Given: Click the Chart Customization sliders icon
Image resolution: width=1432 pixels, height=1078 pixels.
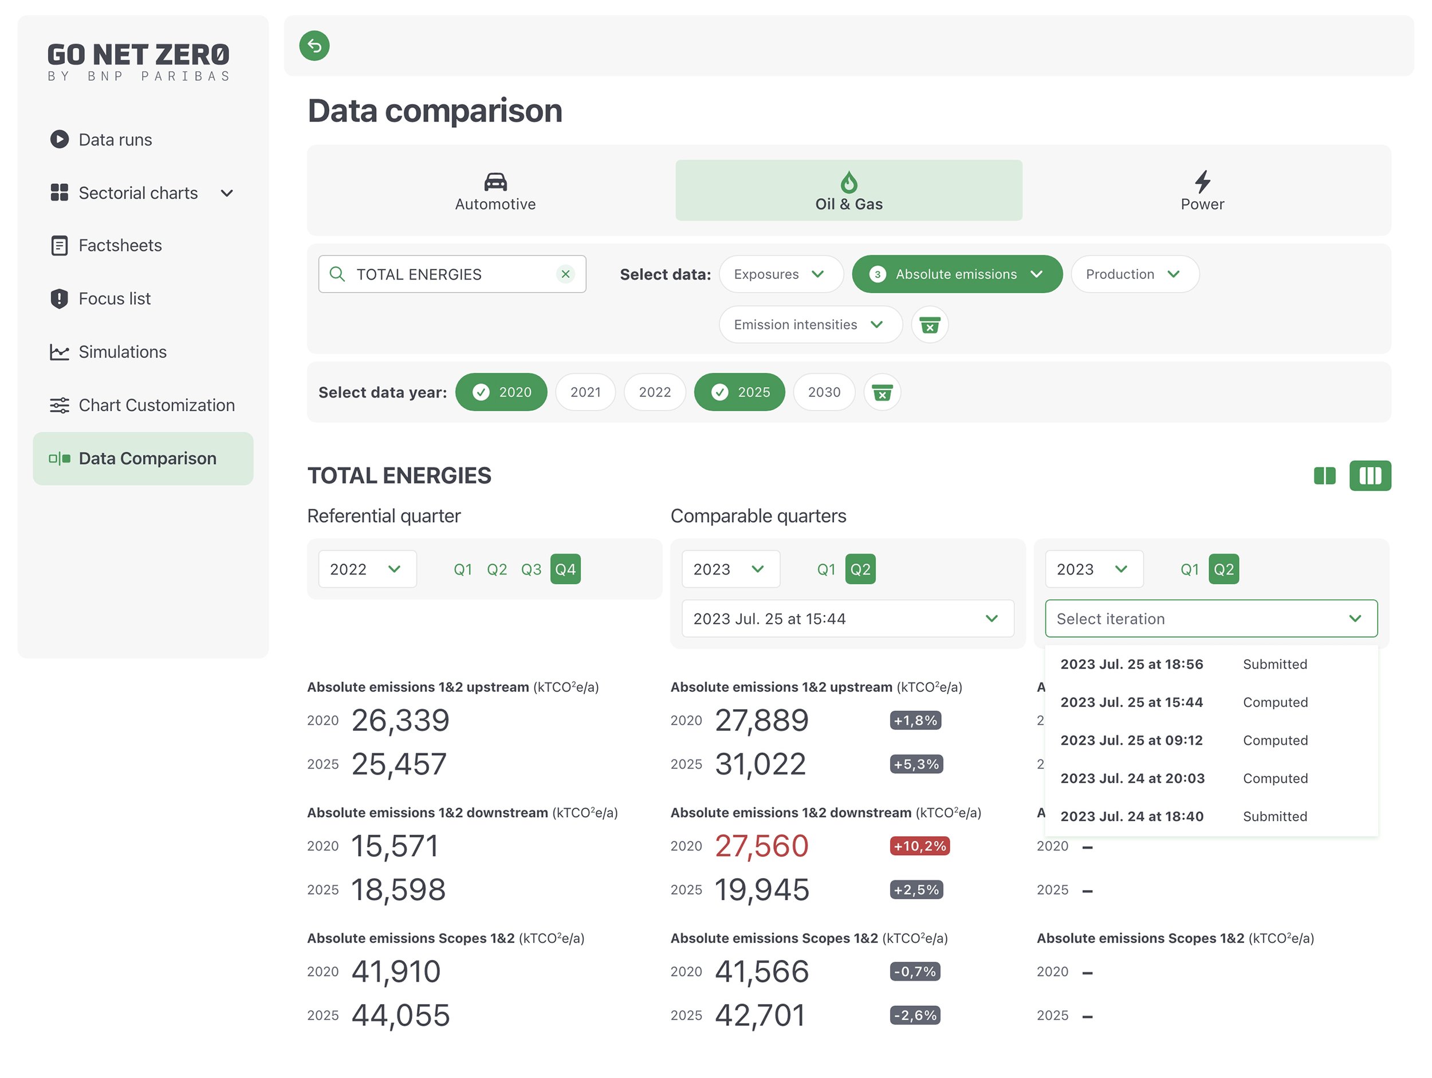Looking at the screenshot, I should (59, 406).
